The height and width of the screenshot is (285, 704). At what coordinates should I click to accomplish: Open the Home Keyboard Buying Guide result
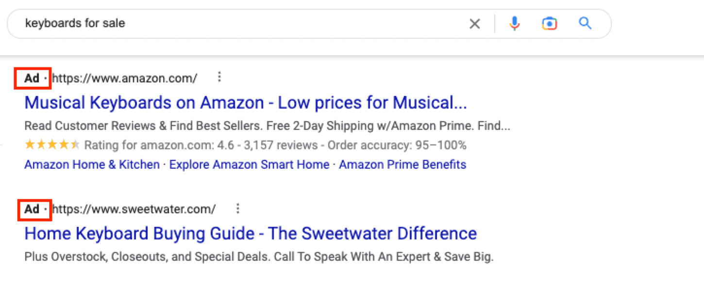[x=250, y=233]
